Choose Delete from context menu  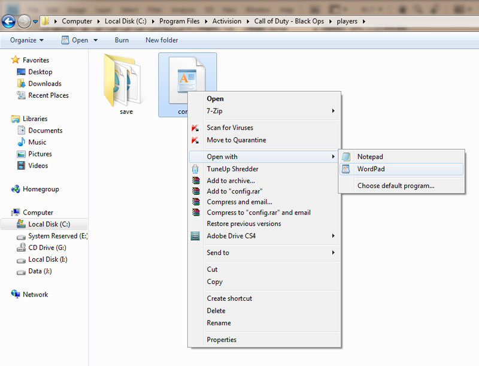(x=265, y=311)
